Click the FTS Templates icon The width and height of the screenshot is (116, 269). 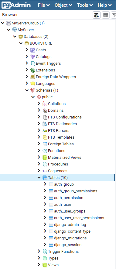pos(45,137)
